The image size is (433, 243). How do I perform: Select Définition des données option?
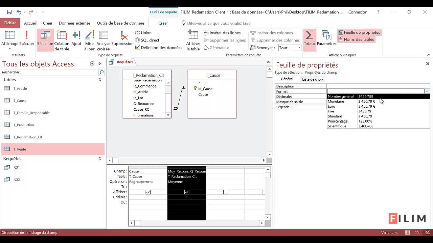click(158, 48)
